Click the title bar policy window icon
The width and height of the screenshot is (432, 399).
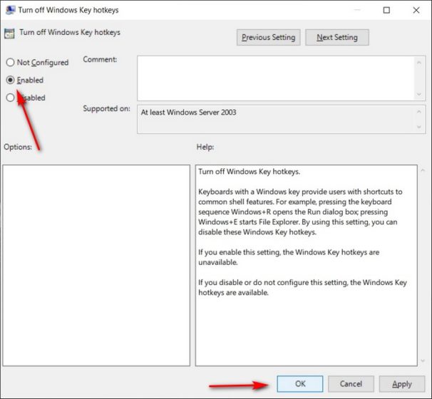tap(9, 10)
